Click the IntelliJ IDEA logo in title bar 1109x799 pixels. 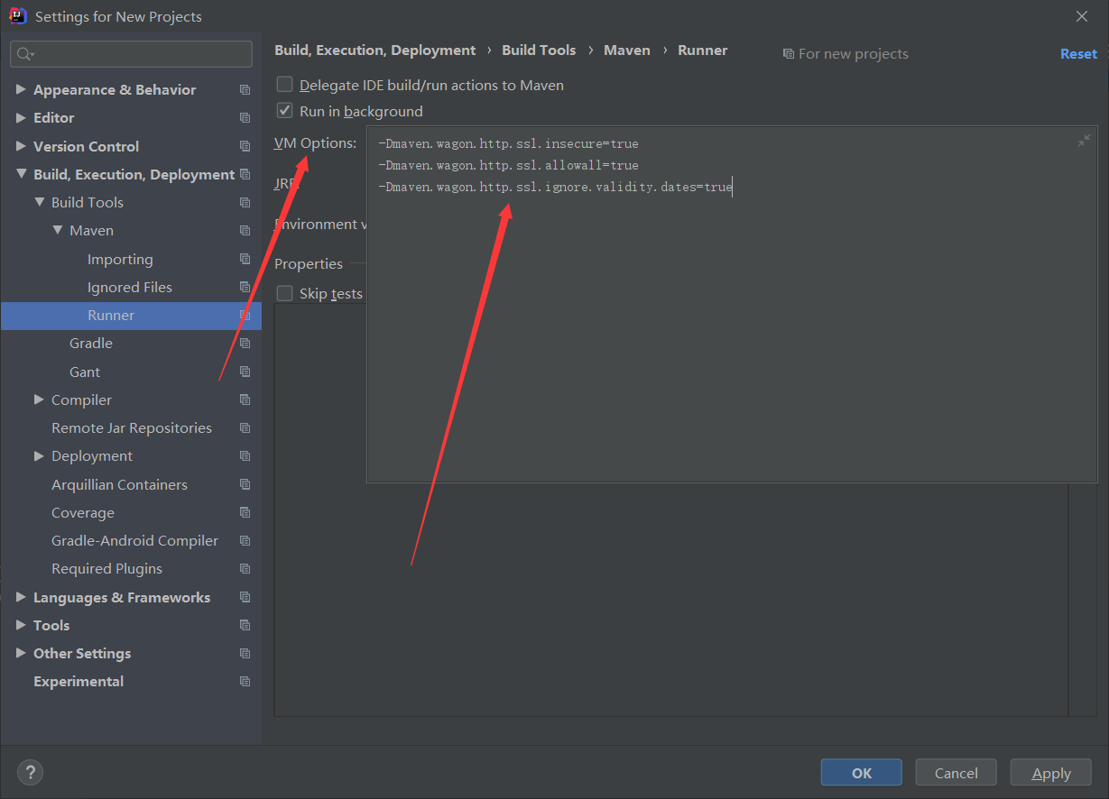point(17,15)
